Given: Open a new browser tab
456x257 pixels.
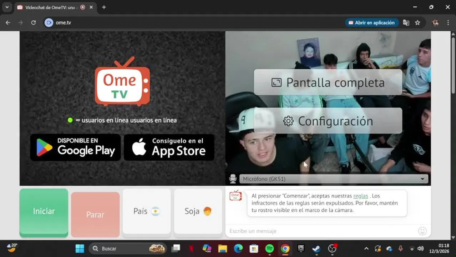Looking at the screenshot, I should pyautogui.click(x=104, y=7).
